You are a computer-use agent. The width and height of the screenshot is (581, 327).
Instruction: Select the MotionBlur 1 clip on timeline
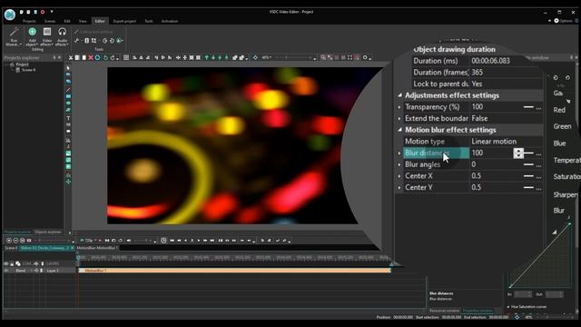[234, 271]
